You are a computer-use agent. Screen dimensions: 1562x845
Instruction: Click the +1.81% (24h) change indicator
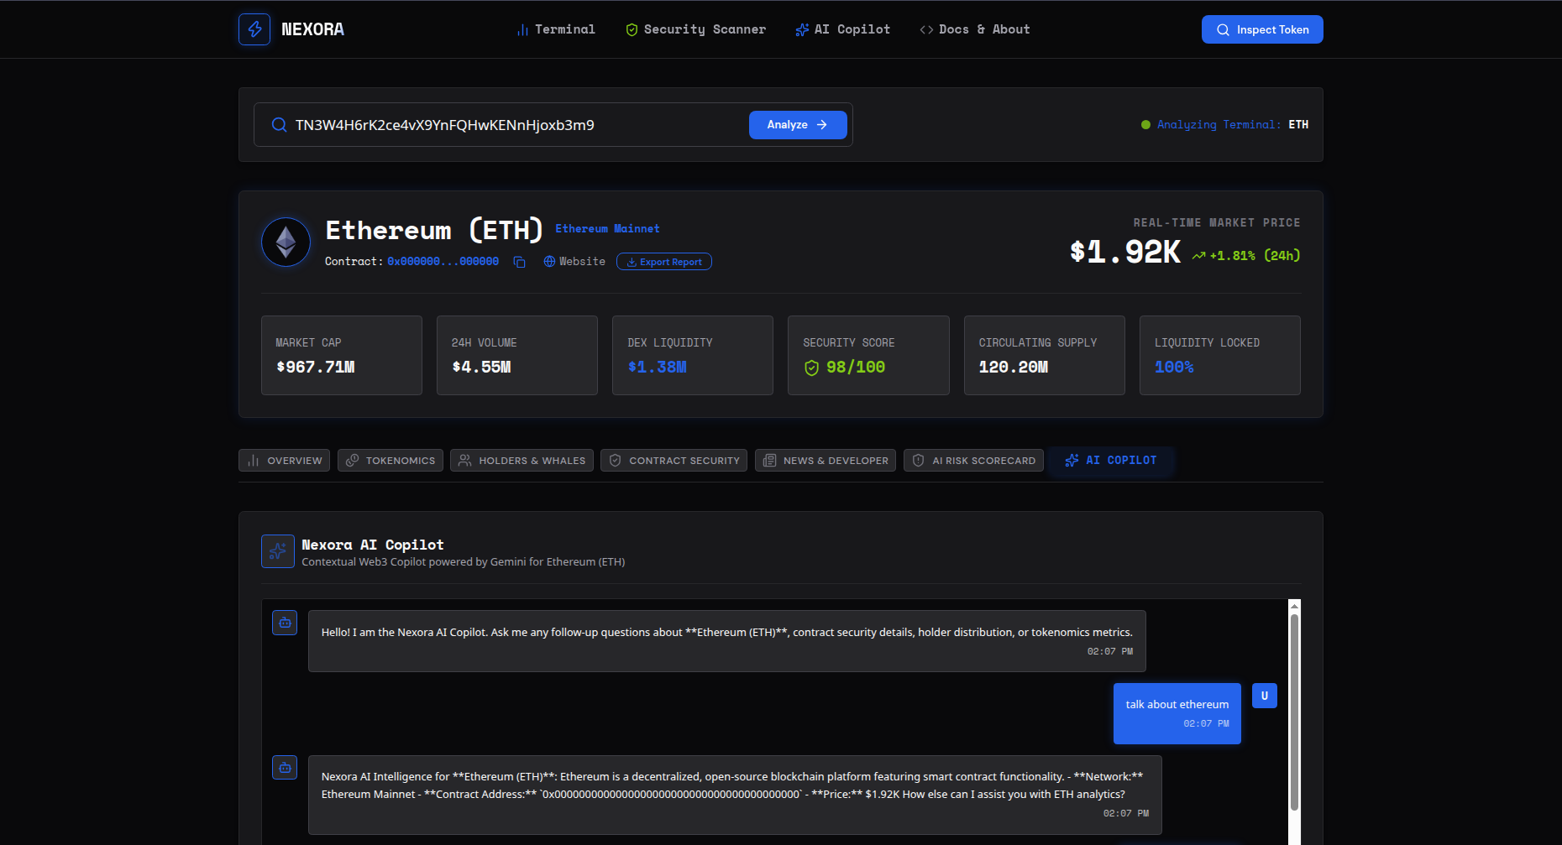[x=1246, y=255]
